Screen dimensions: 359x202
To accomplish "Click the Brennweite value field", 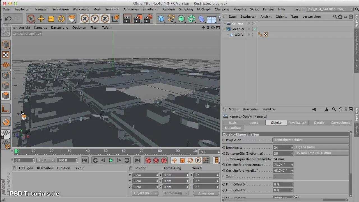I will tap(281, 148).
